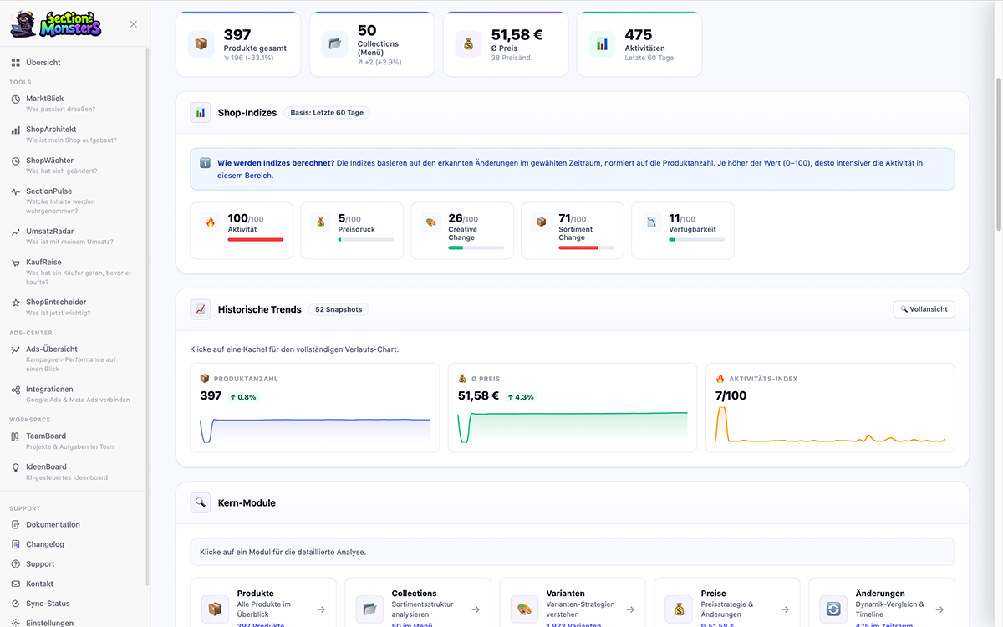This screenshot has height=627, width=1003.
Task: Open the Änderungen Kern-Modul card
Action: pyautogui.click(x=882, y=603)
